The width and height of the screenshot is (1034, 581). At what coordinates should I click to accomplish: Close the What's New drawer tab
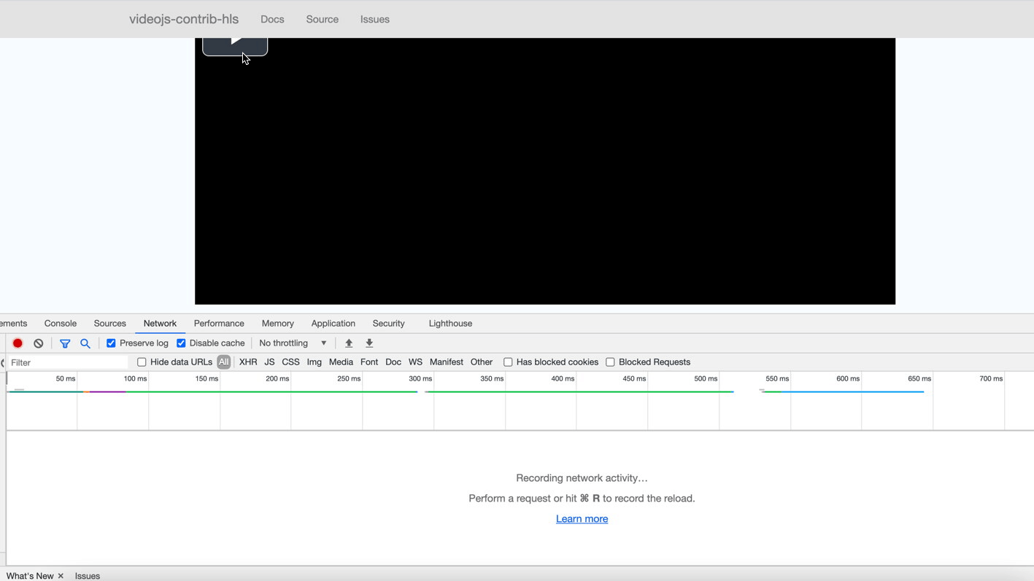61,576
